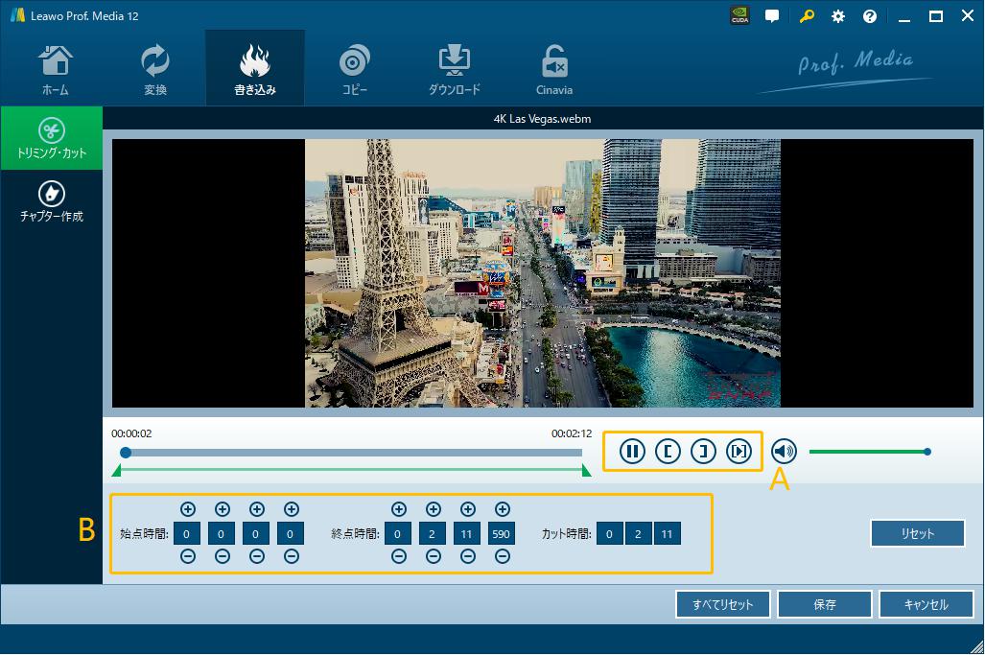Viewport: 985px width, 655px height.
Task: Open the ダウンロード tab
Action: point(454,70)
